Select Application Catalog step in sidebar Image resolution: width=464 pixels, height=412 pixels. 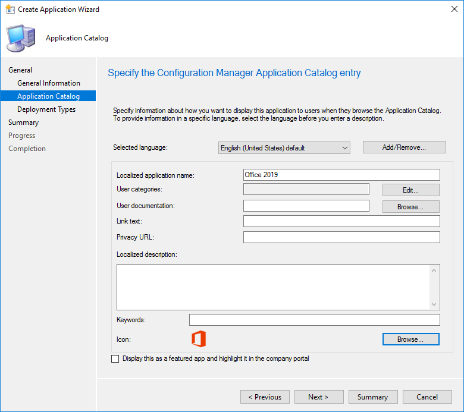pyautogui.click(x=48, y=96)
